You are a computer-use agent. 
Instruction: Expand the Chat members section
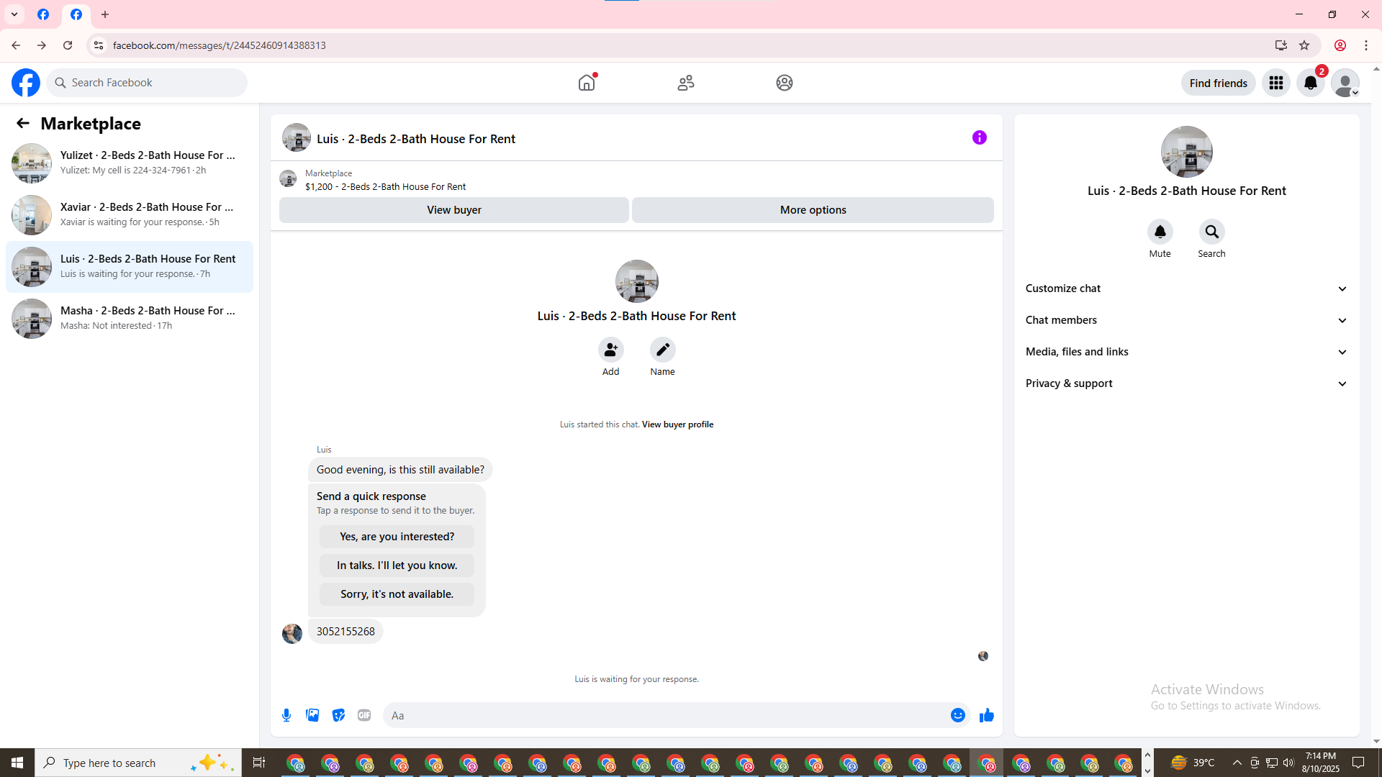[1186, 320]
